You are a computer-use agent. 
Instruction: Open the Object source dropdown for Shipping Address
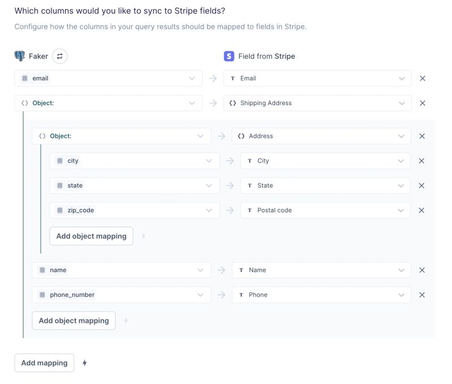(x=108, y=103)
